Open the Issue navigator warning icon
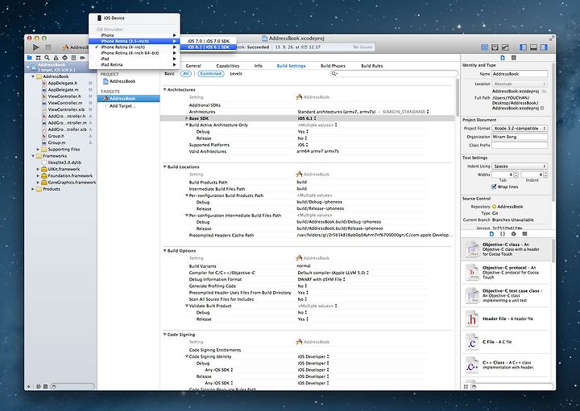 56,58
